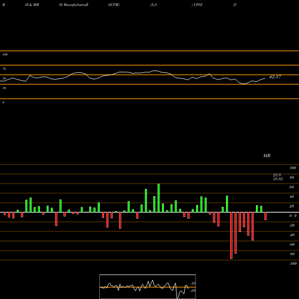Click the '(5,5' parameter text in header
The width and height of the screenshot is (299, 299).
point(154,5)
